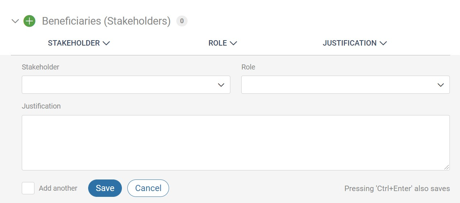460x203 pixels.
Task: Click the chevron next to ROLE header
Action: pyautogui.click(x=234, y=43)
